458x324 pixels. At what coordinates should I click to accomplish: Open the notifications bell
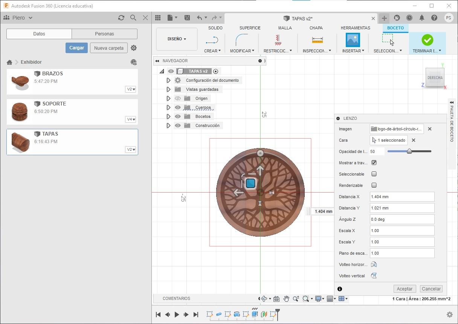tap(422, 18)
